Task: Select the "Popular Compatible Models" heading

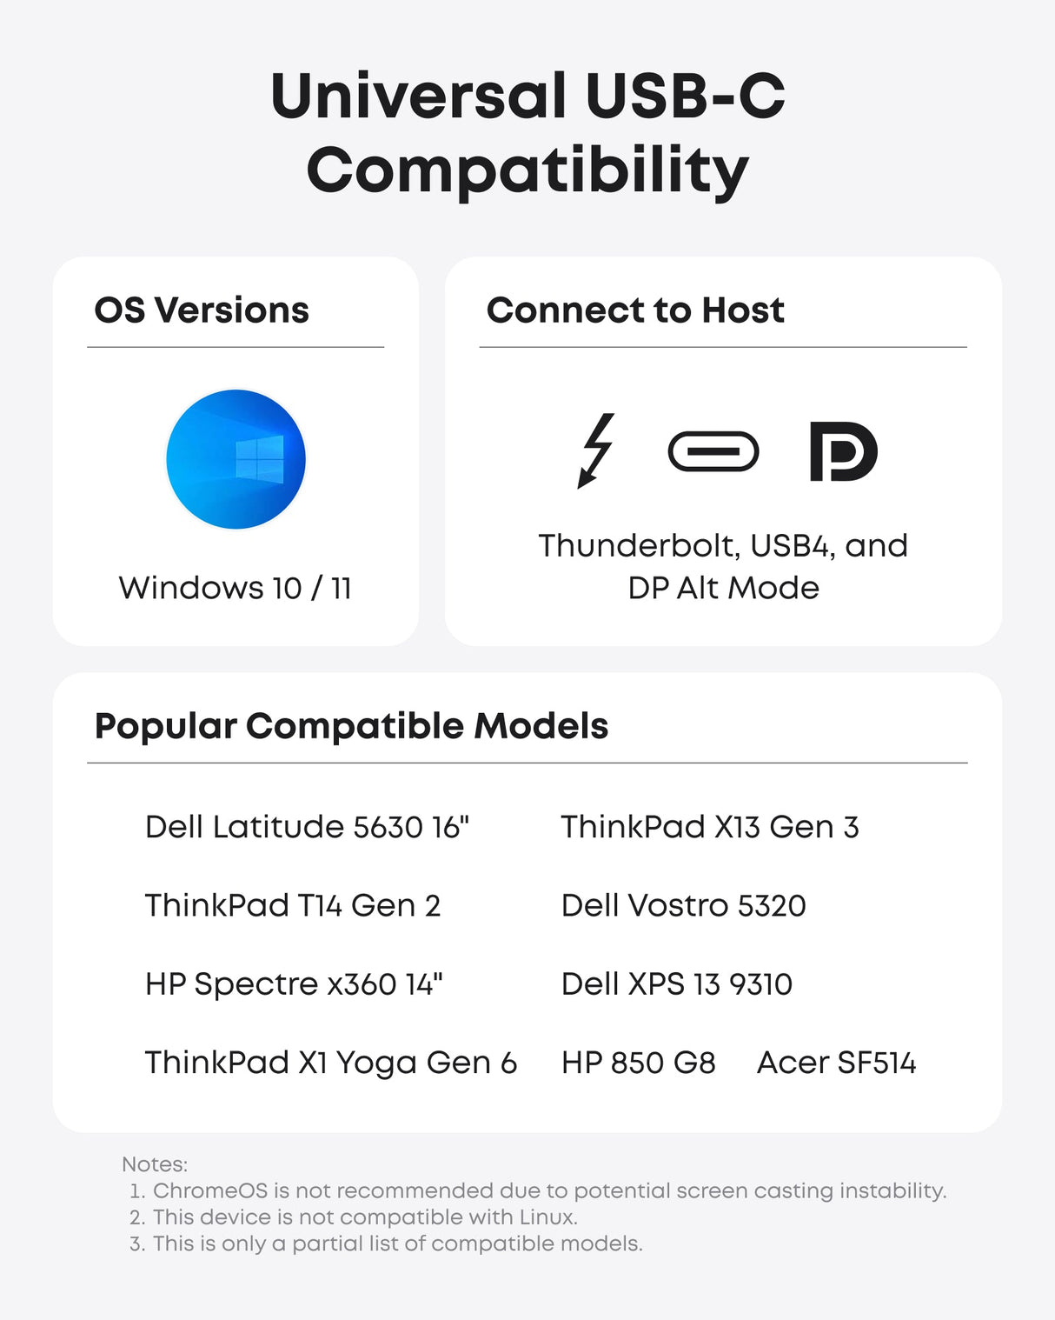Action: (x=351, y=726)
